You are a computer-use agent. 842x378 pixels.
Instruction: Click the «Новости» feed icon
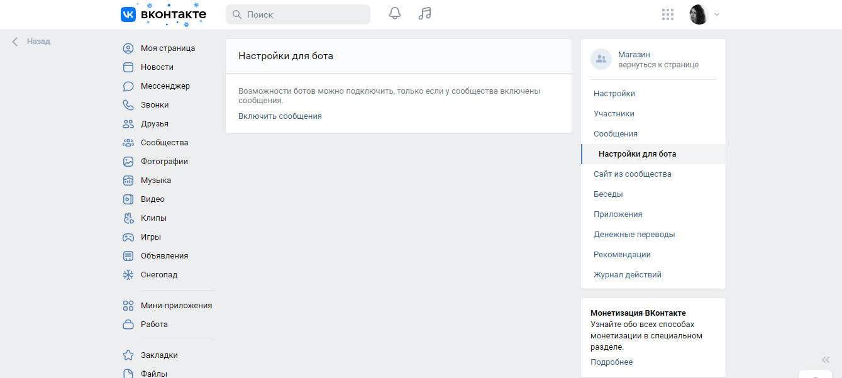[x=128, y=67]
